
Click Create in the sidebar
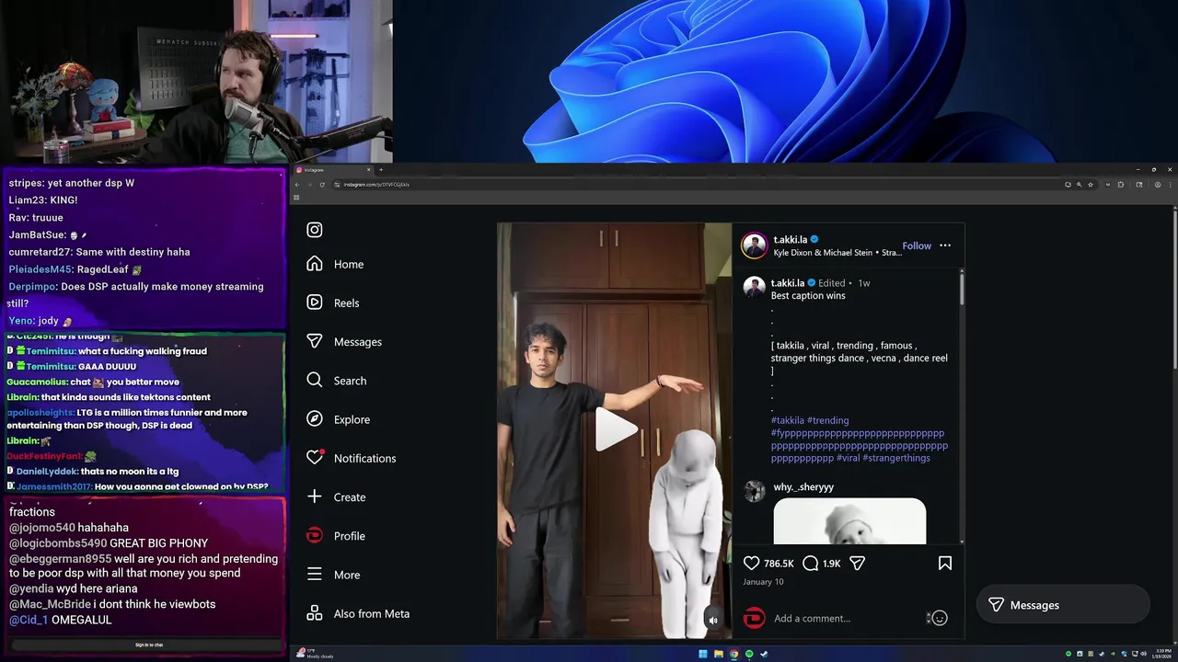(336, 496)
